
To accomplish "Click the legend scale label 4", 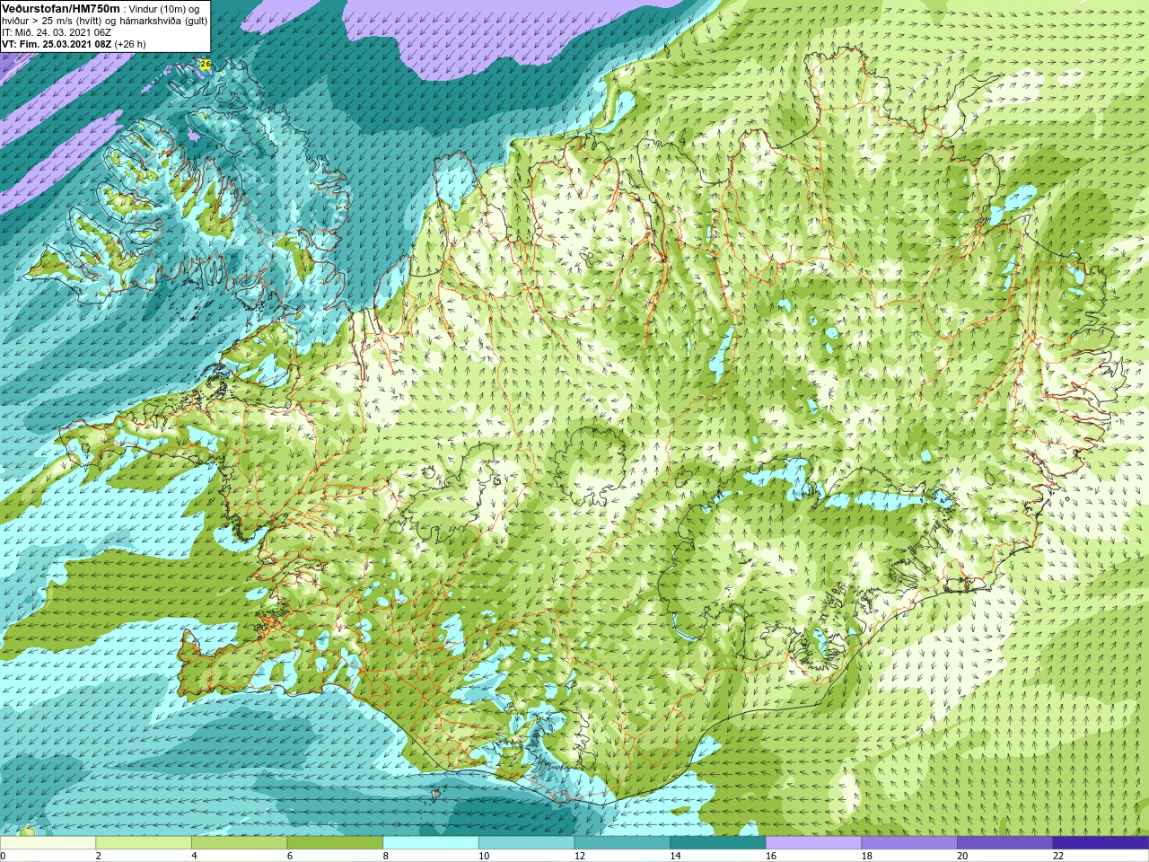I will 194,856.
